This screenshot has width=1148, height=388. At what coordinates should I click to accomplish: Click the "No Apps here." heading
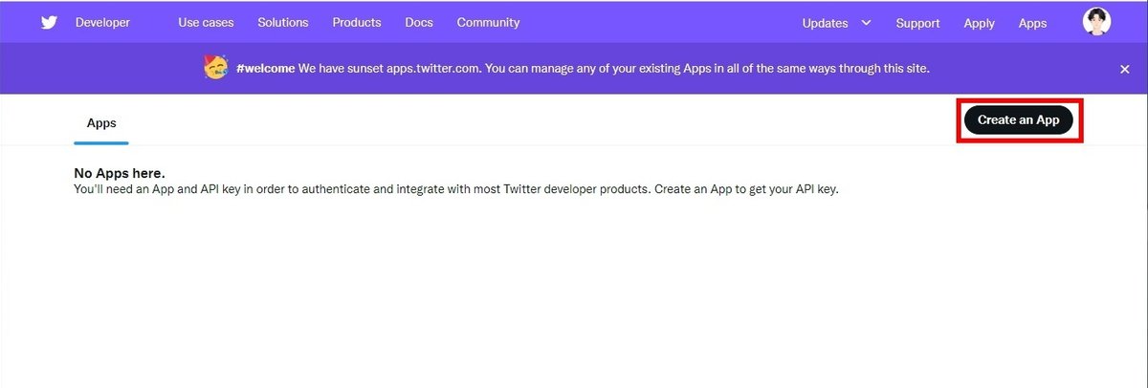pos(120,173)
